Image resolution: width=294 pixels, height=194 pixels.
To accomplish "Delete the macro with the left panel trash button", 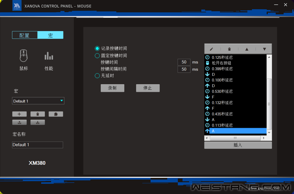I will [x=38, y=114].
